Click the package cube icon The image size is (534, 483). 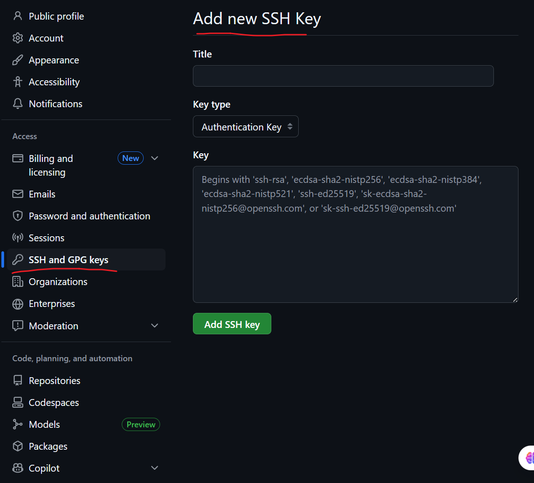(18, 446)
